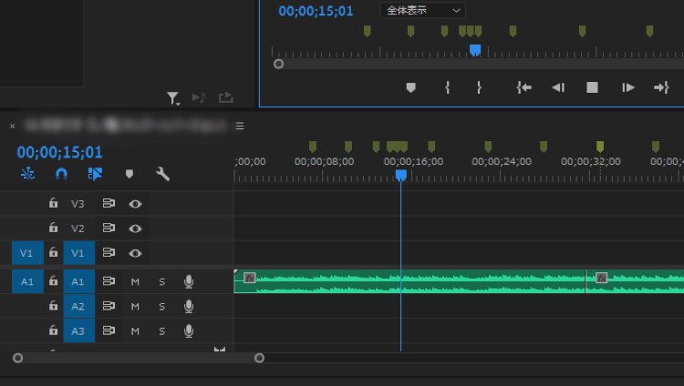Open filter icon in project panel

pos(173,98)
